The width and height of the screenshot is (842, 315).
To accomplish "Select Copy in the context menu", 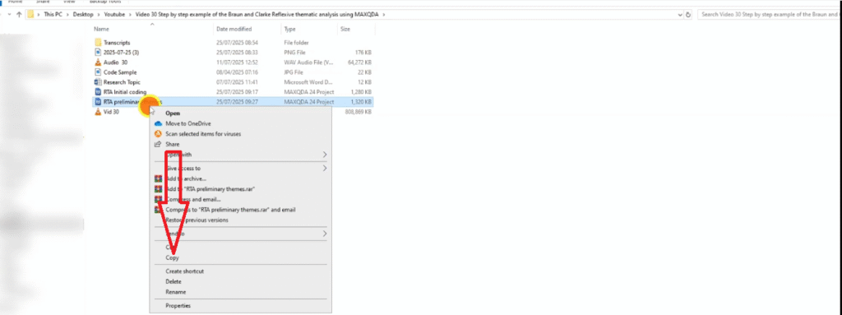I will pyautogui.click(x=173, y=258).
